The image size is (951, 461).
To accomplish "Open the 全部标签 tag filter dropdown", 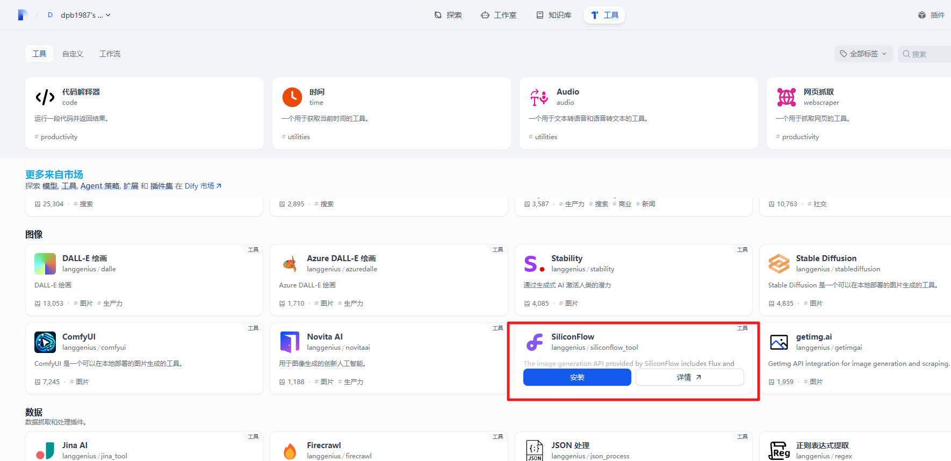I will pos(863,54).
